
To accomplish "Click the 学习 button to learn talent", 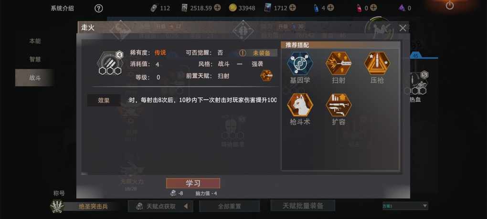I will coord(193,183).
